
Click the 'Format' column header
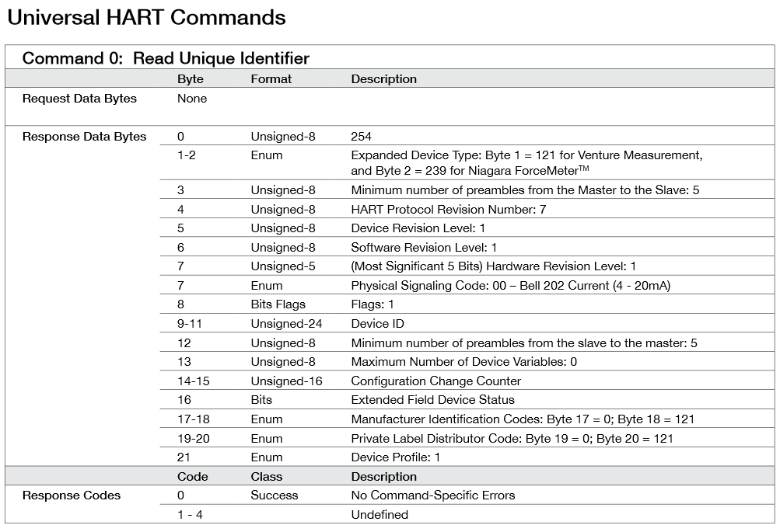(271, 79)
